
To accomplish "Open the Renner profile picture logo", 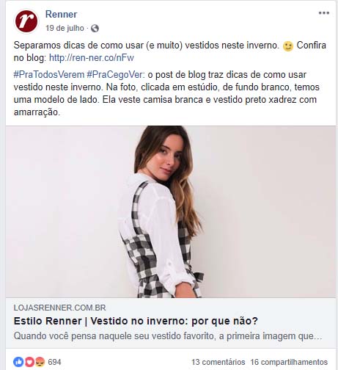I will click(26, 21).
